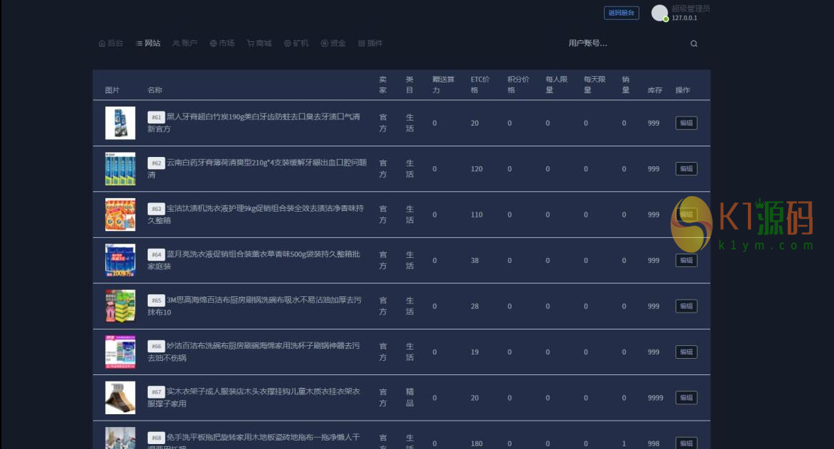The image size is (834, 449).
Task: Click the 返回前台 button
Action: (x=622, y=13)
